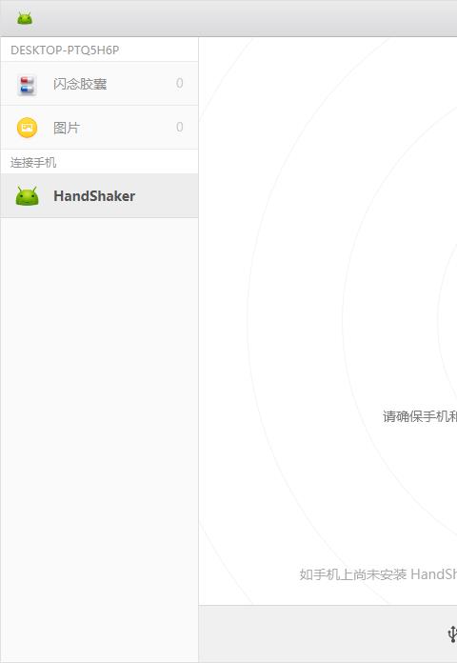Click the green Android icon beside HandShaker
Image resolution: width=457 pixels, height=663 pixels.
click(x=27, y=196)
